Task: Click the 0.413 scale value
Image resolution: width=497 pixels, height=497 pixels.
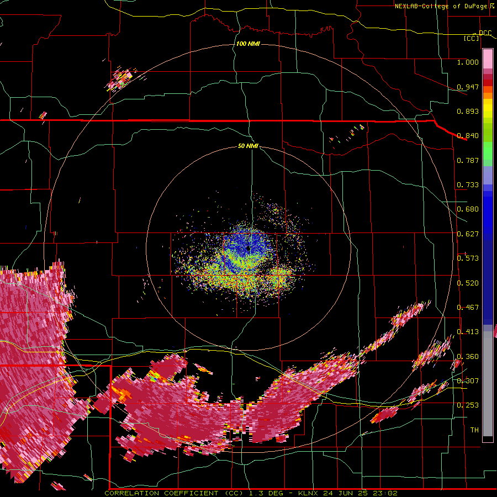Action: coord(468,332)
